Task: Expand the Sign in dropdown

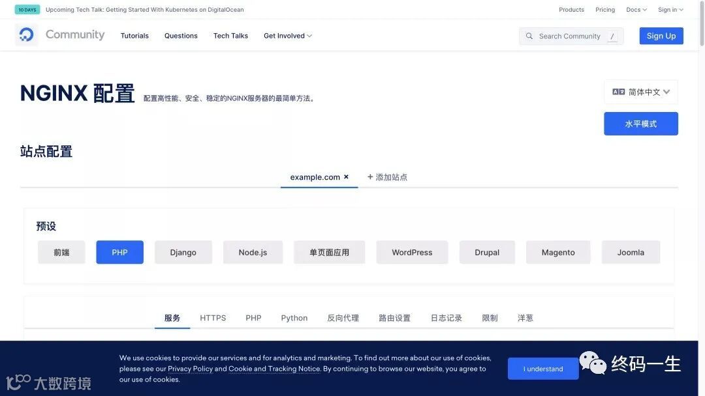Action: [670, 9]
